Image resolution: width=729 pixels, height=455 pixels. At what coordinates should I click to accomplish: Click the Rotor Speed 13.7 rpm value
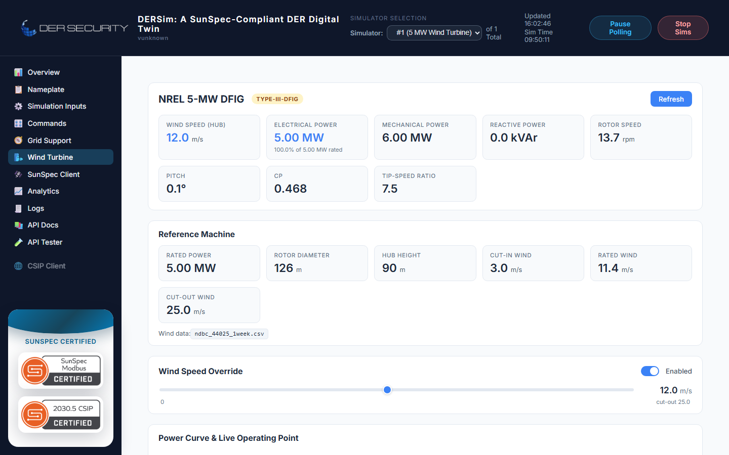(616, 138)
